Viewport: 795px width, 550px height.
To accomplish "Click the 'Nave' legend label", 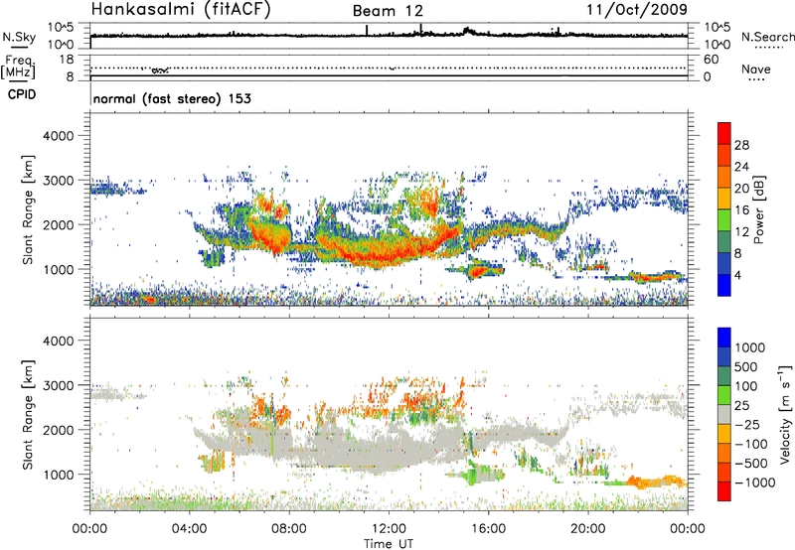I will [756, 69].
